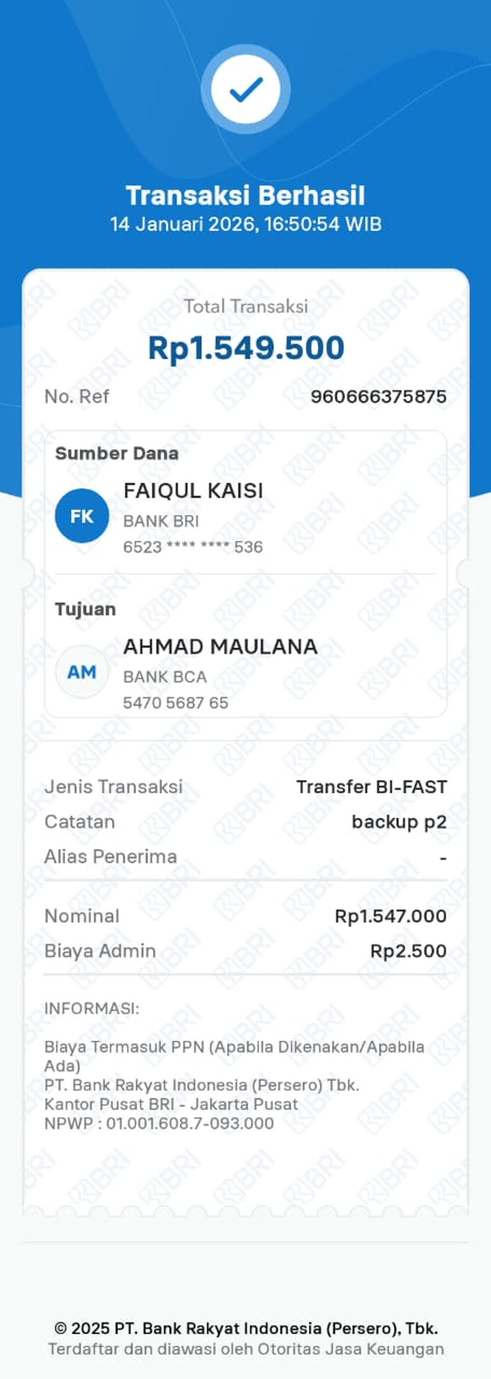
Task: Tap the Nominal amount Rp1.547.000
Action: point(390,916)
